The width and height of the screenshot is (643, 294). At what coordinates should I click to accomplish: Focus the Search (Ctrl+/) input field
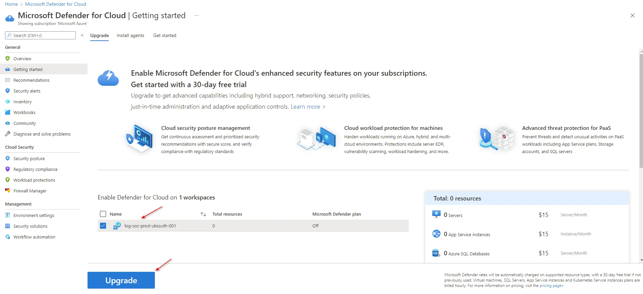click(40, 35)
